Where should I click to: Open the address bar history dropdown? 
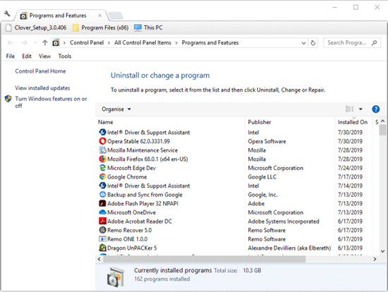pyautogui.click(x=303, y=43)
